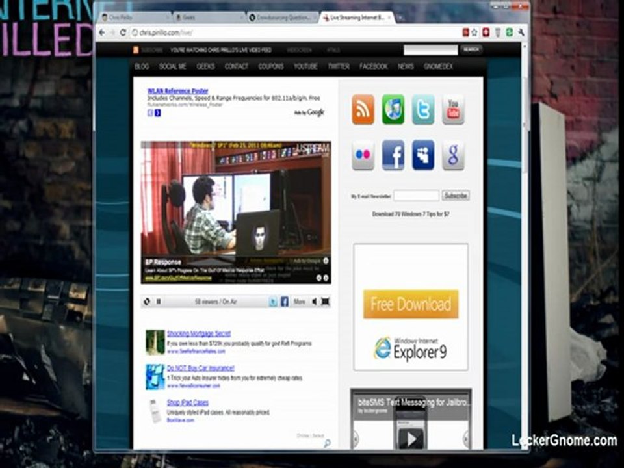624x468 pixels.
Task: Open the TWITTER menu item
Action: (x=339, y=66)
